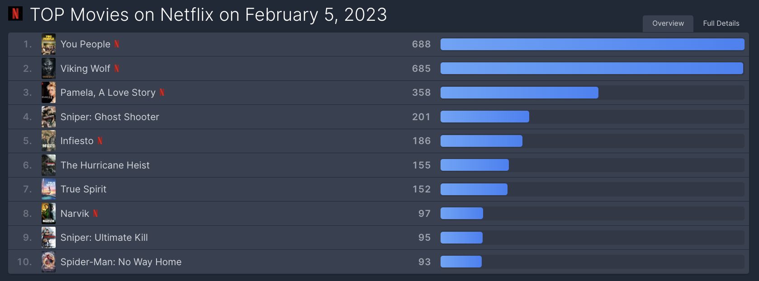Click the Netflix original badge beside Viking Wolf
This screenshot has width=759, height=281.
pyautogui.click(x=117, y=69)
